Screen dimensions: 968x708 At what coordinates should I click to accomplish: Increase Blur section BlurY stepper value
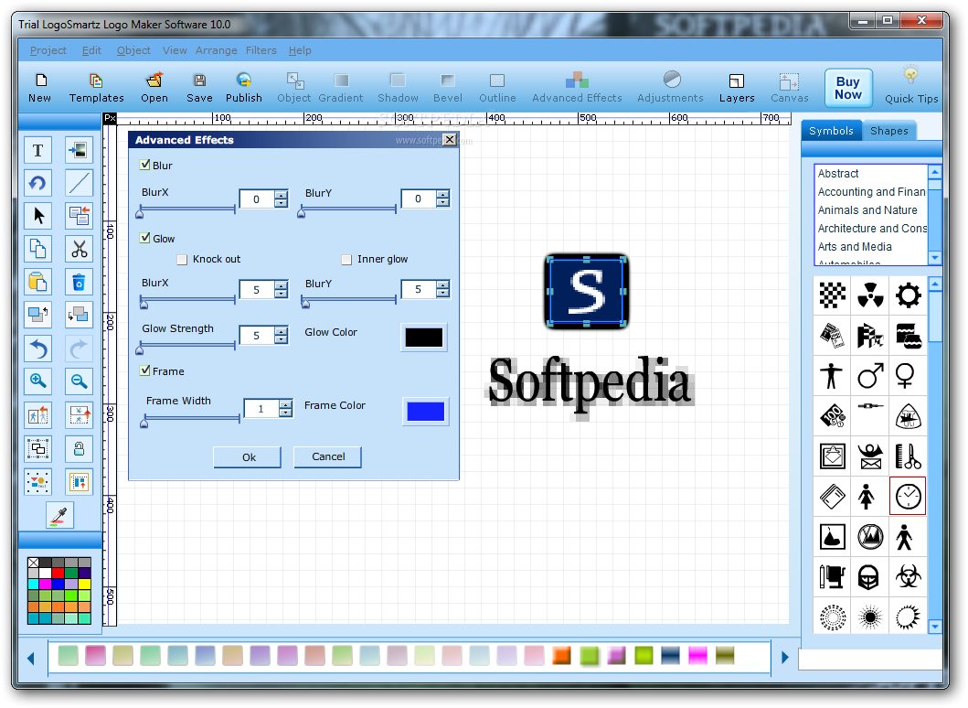click(442, 195)
